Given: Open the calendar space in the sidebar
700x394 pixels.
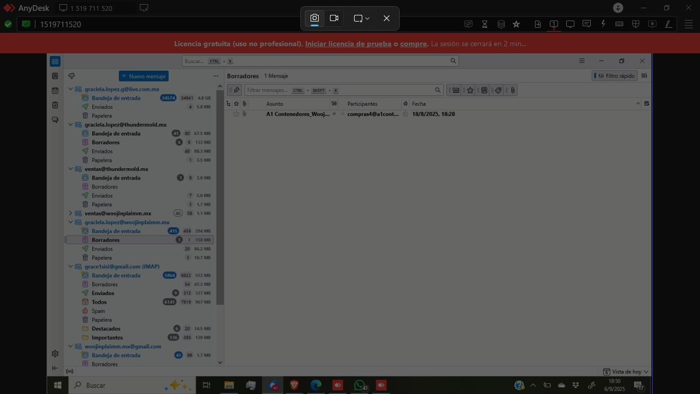Looking at the screenshot, I should (55, 91).
